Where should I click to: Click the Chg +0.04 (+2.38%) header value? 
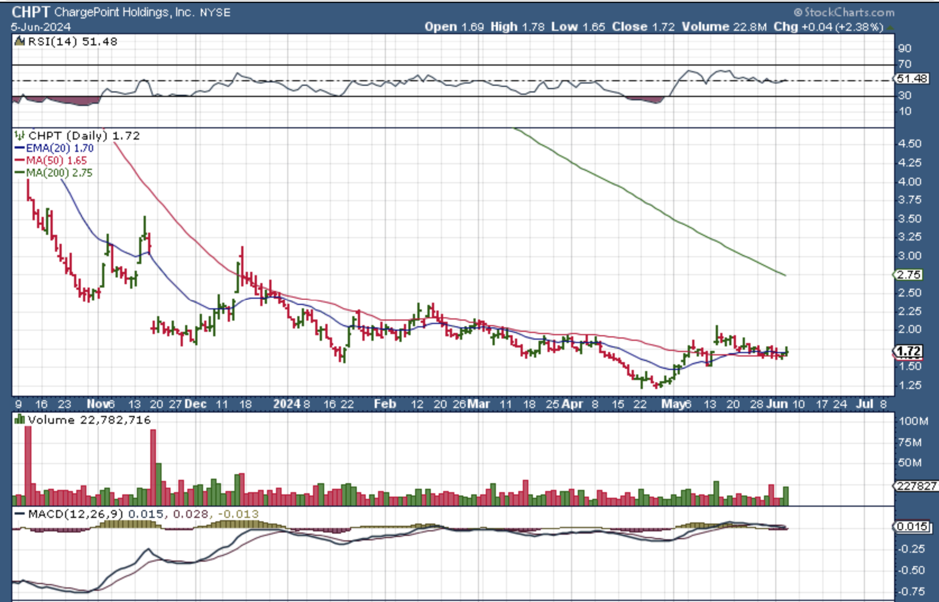click(x=828, y=27)
